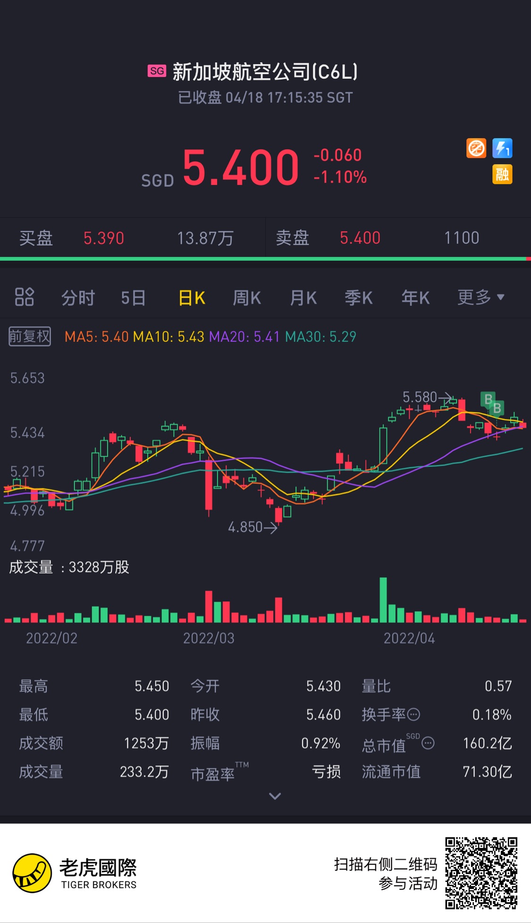This screenshot has height=923, width=531.
Task: Expand more stock details chevron
Action: coord(275,796)
